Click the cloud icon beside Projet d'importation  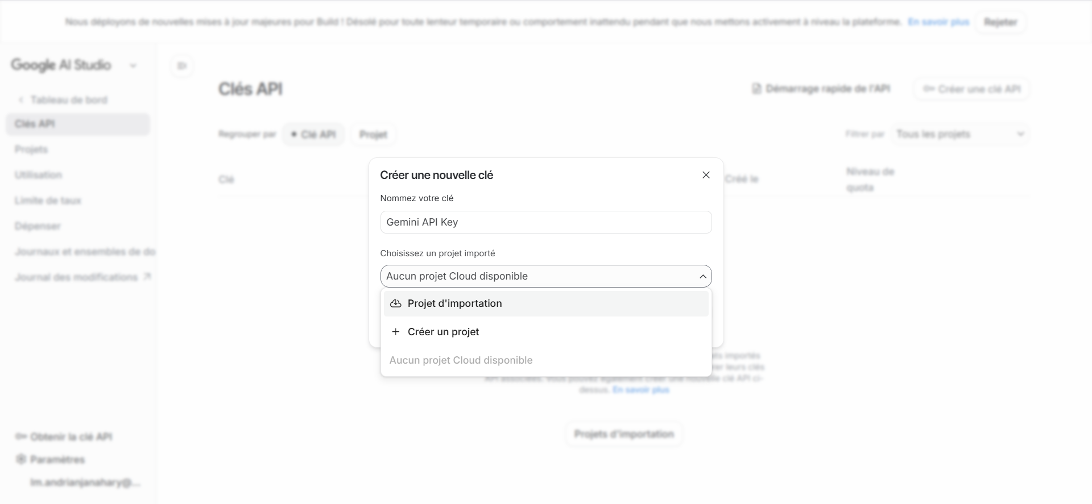point(396,303)
